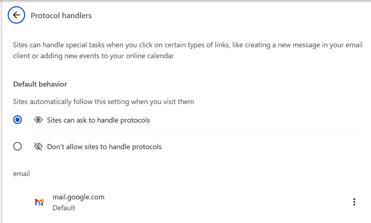Screen dimensions: 371x223
Task: Click the crossed-out protocol handler icon
Action: (38, 147)
